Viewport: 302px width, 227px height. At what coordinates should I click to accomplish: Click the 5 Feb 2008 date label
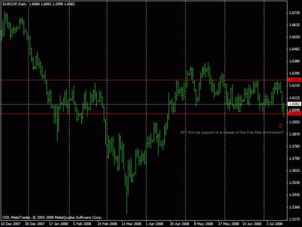82,224
